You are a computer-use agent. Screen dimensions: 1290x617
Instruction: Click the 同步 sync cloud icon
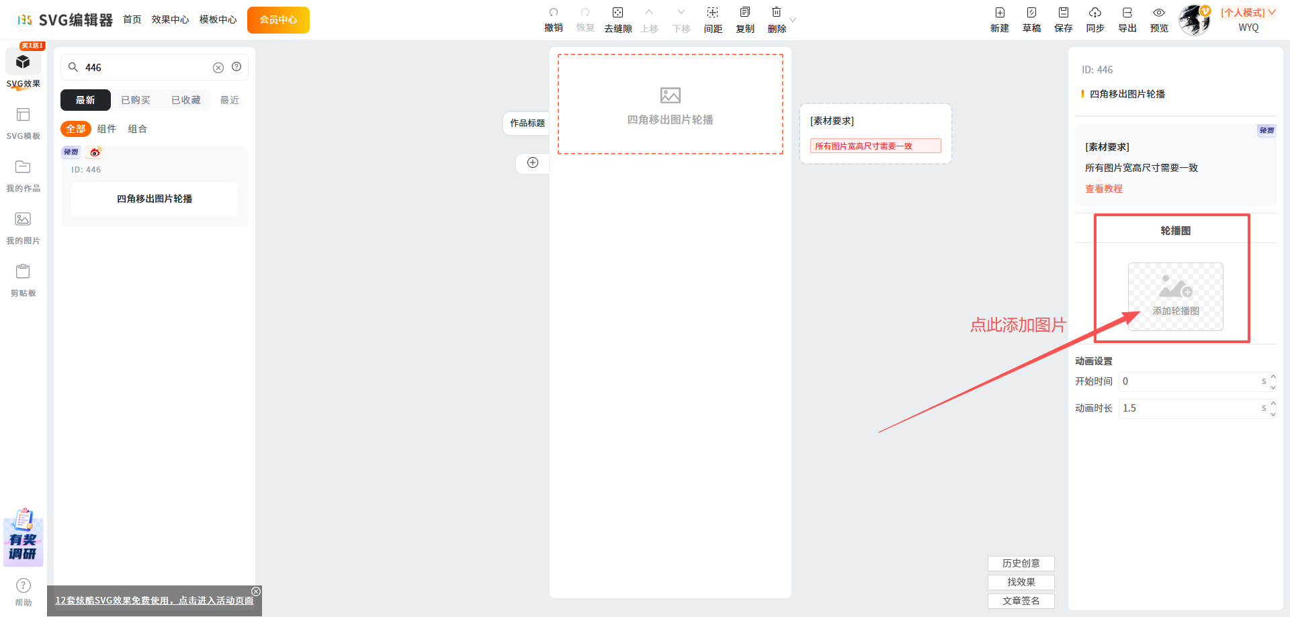(1095, 13)
